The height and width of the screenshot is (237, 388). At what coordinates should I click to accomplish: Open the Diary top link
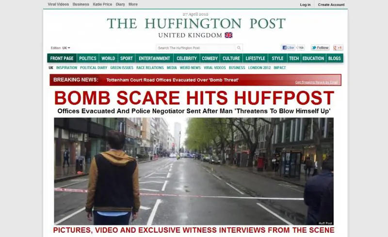click(x=120, y=4)
